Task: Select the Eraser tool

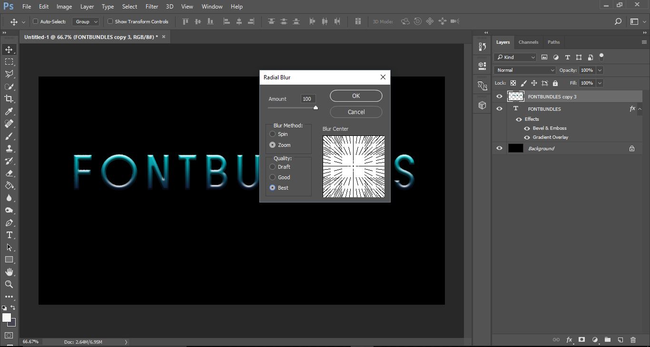Action: click(9, 173)
